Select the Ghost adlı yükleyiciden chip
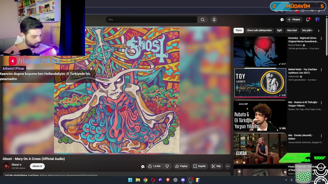Viewport: 328px width, 184px height. tap(259, 30)
